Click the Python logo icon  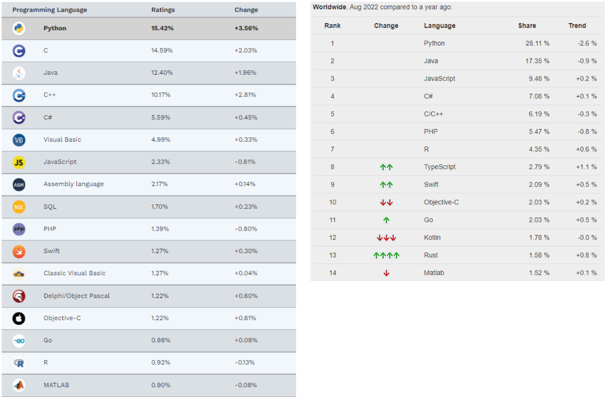[x=19, y=29]
